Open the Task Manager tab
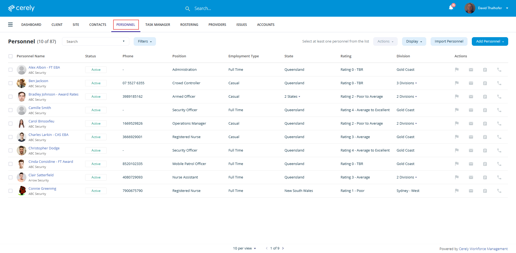516x253 pixels. pos(158,24)
